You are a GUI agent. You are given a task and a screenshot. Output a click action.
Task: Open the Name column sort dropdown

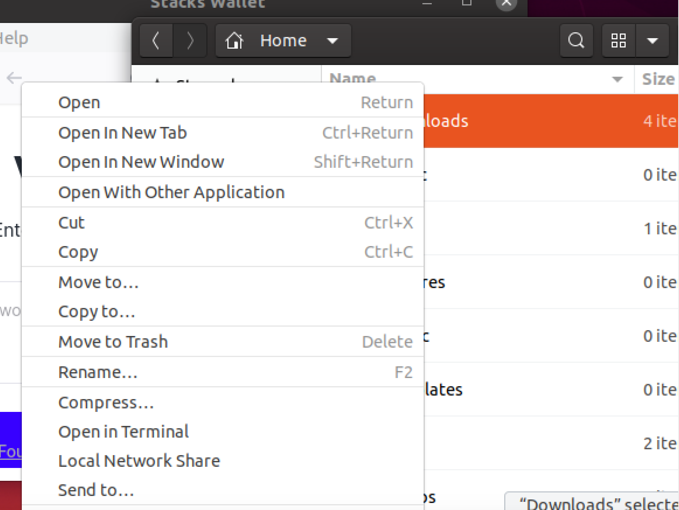pyautogui.click(x=617, y=79)
